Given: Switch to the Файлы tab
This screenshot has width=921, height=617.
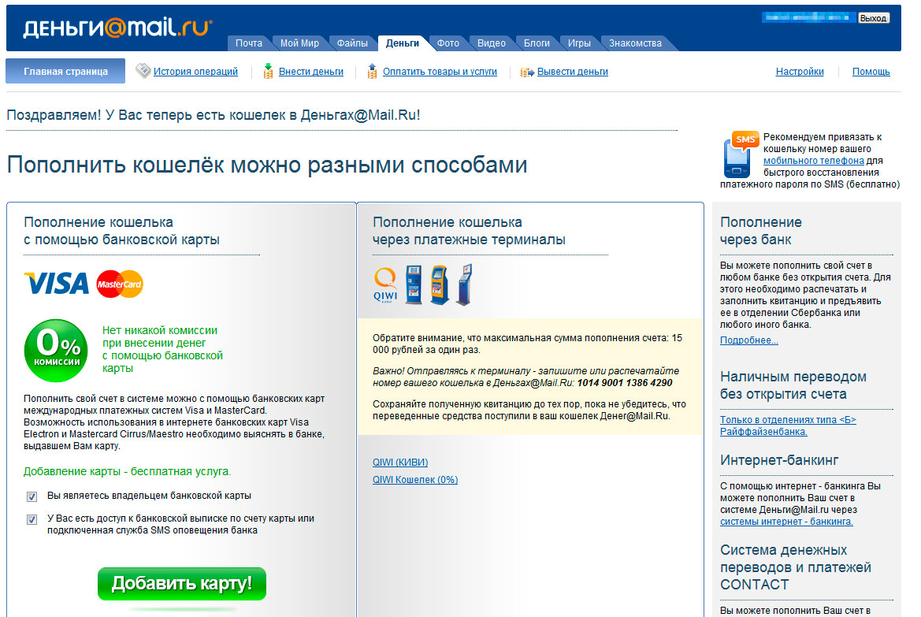Looking at the screenshot, I should click(x=352, y=43).
